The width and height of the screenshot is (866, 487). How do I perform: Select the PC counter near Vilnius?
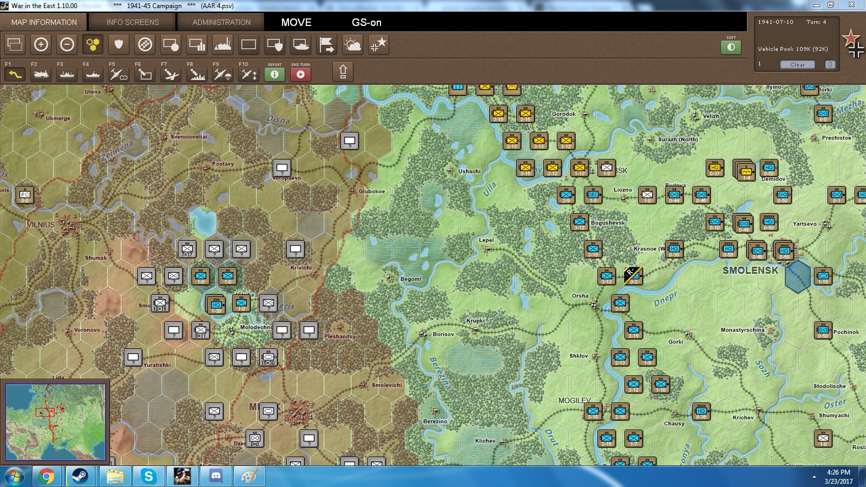25,195
